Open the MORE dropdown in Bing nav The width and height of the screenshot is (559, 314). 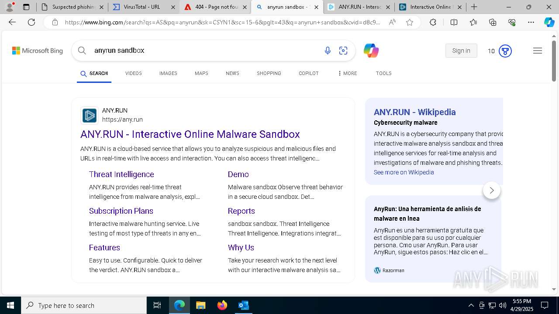pos(347,73)
